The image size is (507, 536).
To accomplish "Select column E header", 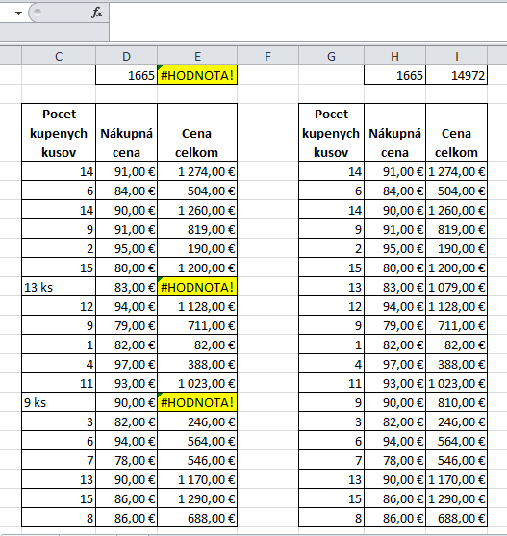I will pos(197,57).
